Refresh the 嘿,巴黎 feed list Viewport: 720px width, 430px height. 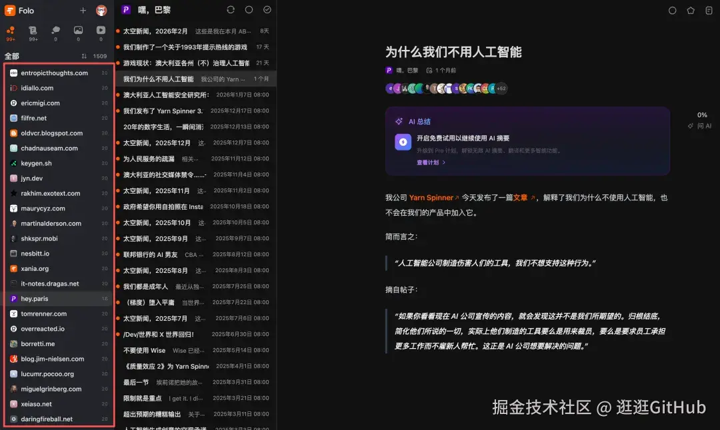231,9
